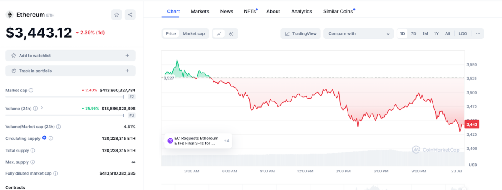502x190 pixels.
Task: Star Ethereum as a favorite
Action: 117,15
